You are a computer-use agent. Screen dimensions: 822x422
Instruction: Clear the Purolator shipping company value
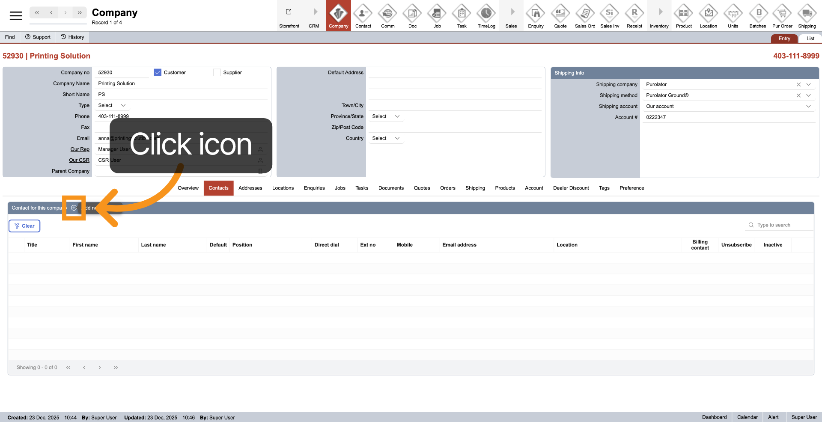pyautogui.click(x=798, y=85)
